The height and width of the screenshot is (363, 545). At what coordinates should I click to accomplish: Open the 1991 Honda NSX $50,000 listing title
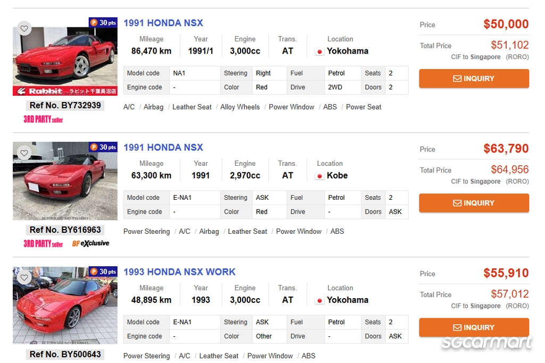click(163, 23)
